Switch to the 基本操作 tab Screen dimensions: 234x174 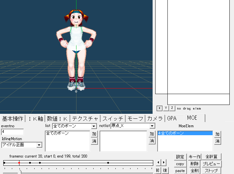click(13, 118)
